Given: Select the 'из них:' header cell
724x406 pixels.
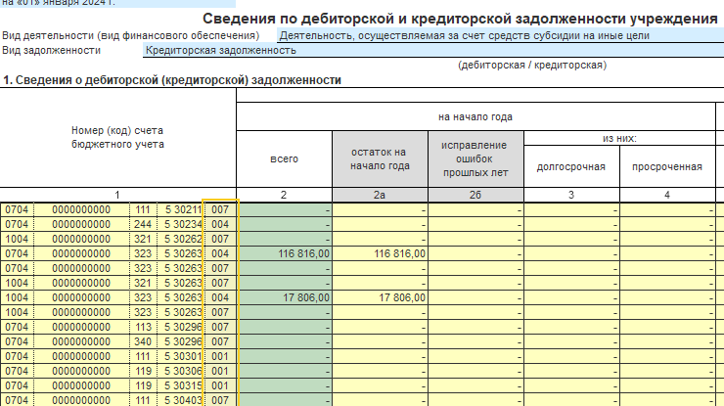Looking at the screenshot, I should (x=619, y=138).
